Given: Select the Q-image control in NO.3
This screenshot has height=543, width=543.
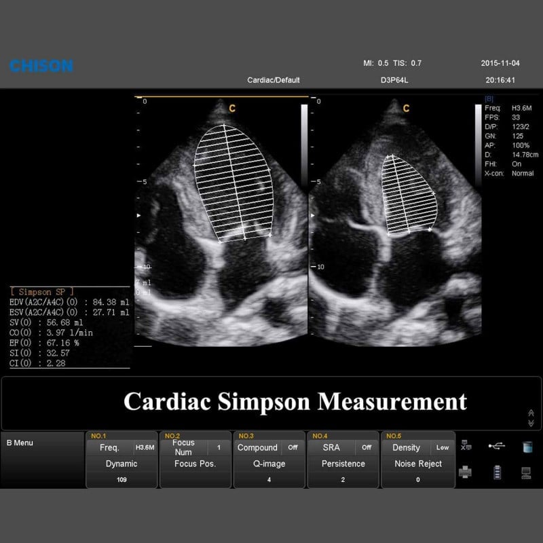Looking at the screenshot, I should 269,464.
